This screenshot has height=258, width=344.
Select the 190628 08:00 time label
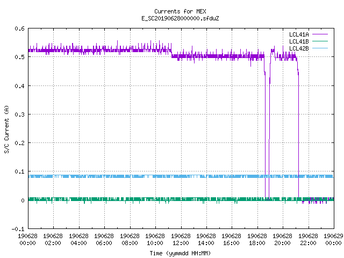(x=130, y=240)
